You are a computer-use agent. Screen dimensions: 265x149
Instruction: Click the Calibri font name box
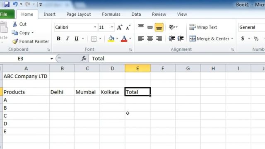(x=74, y=27)
